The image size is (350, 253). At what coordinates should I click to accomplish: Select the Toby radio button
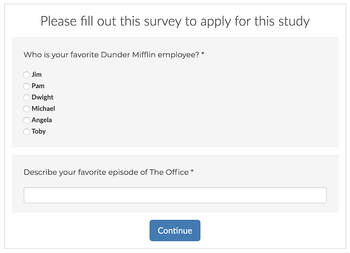tap(26, 132)
